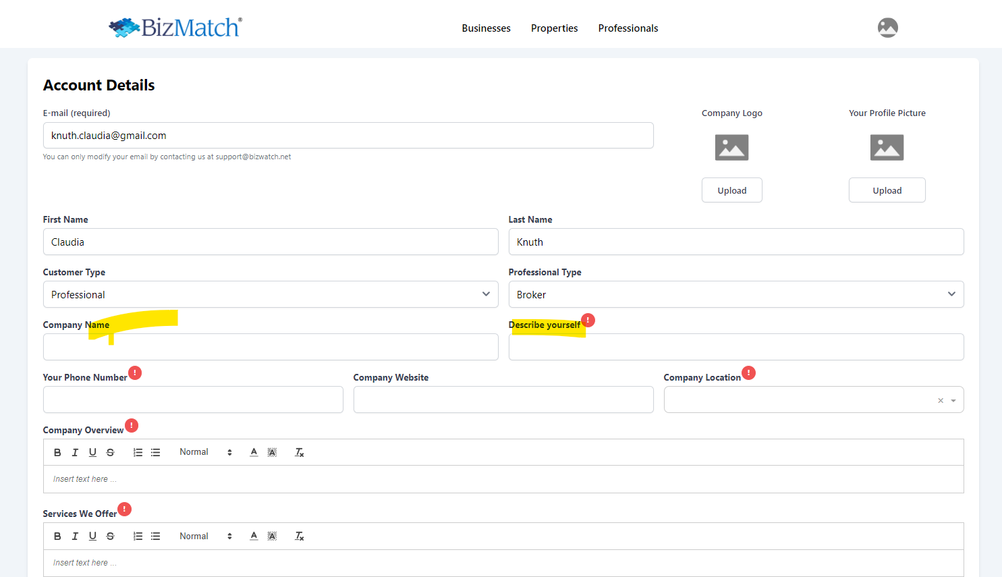
Task: Open user profile avatar menu
Action: 887,28
